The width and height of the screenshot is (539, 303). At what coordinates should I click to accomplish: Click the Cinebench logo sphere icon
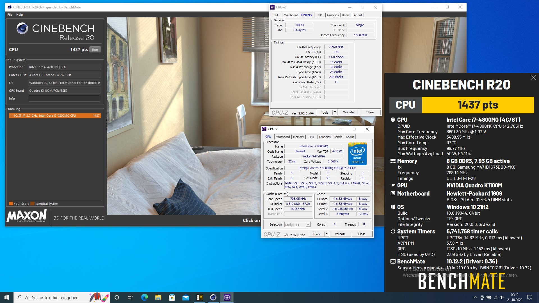22,28
